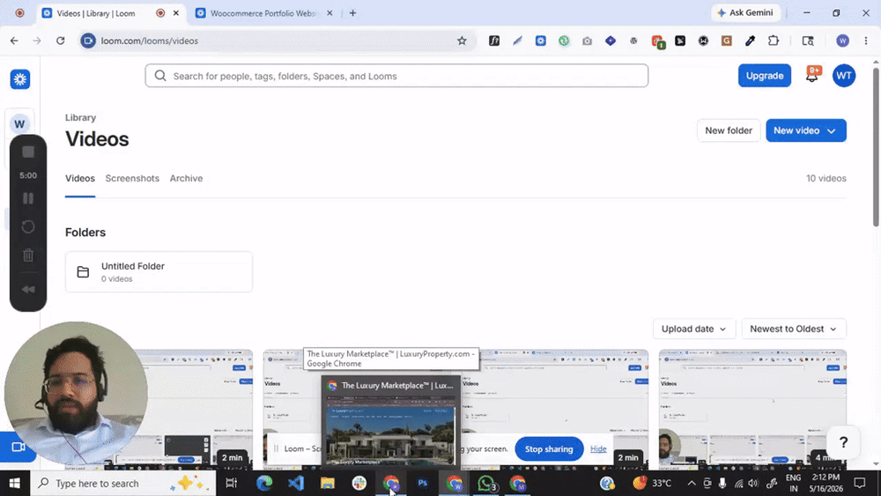Delete recording using the trash icon
Image resolution: width=881 pixels, height=496 pixels.
28,255
